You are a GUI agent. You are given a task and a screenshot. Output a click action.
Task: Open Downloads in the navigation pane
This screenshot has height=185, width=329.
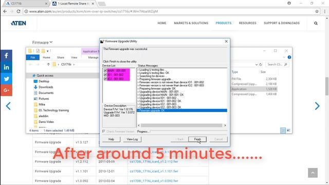coord(46,87)
